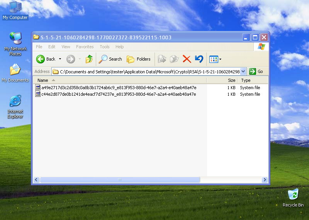
Task: Open the File menu
Action: pos(39,47)
